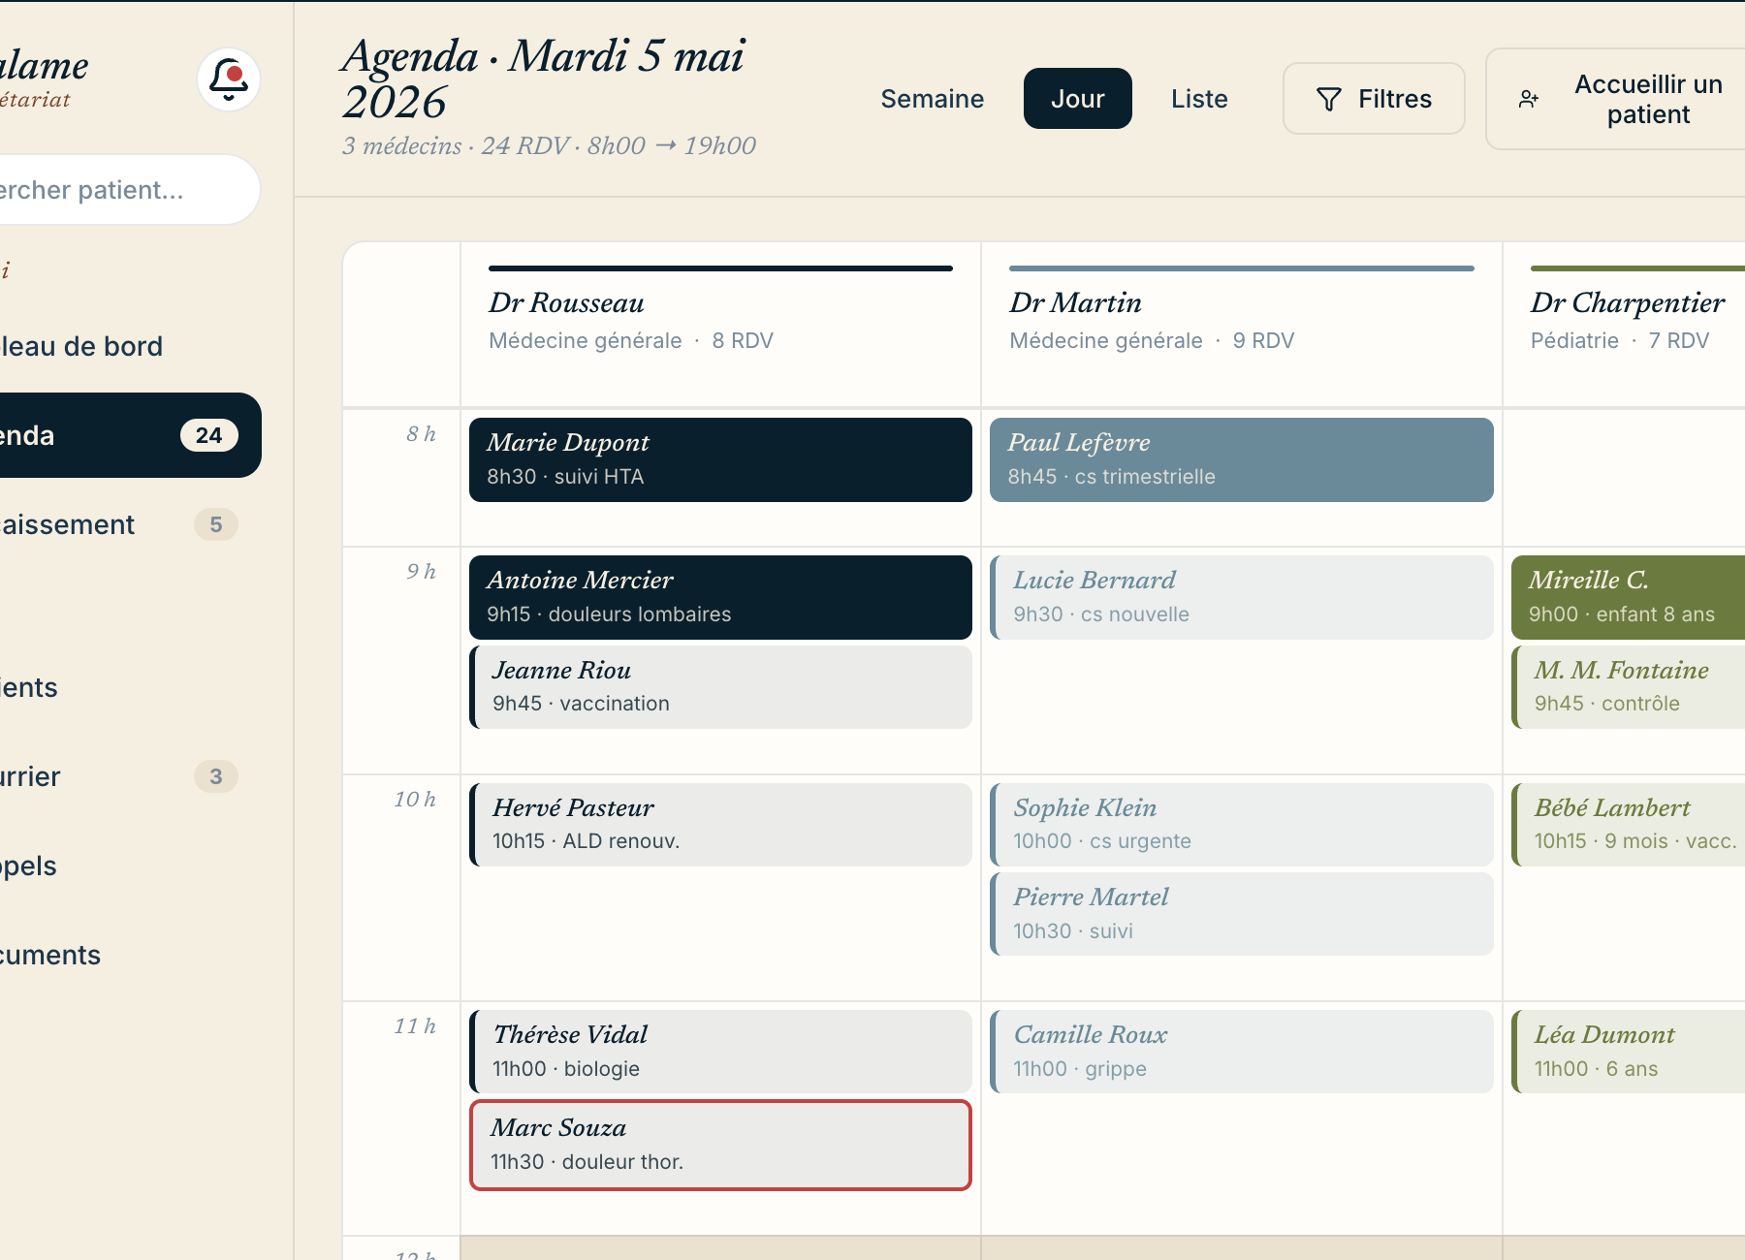
Task: Open Marie Dupont 8h30 appointment
Action: tap(720, 459)
